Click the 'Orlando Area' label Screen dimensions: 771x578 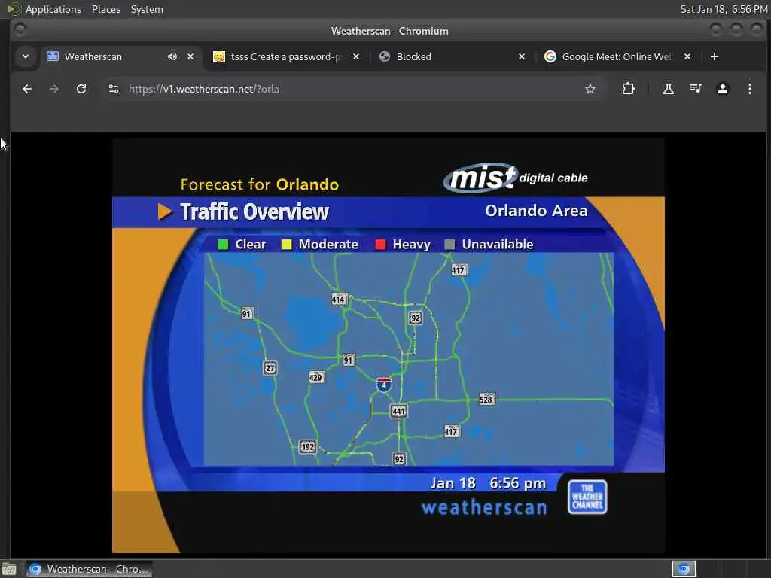coord(536,211)
